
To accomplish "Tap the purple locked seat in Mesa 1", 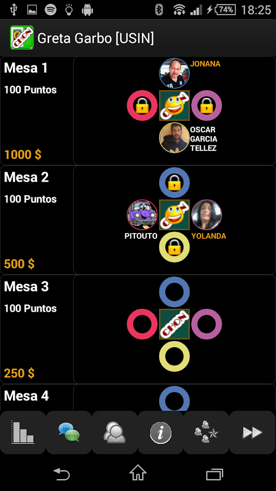I will coord(207,105).
